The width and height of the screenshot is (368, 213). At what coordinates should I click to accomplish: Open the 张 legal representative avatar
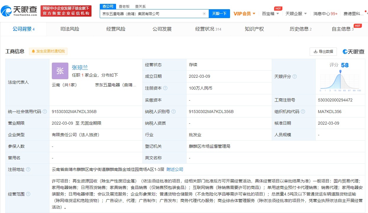[x=60, y=71]
